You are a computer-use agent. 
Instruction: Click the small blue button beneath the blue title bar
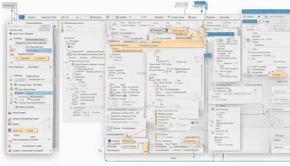pyautogui.click(x=250, y=21)
